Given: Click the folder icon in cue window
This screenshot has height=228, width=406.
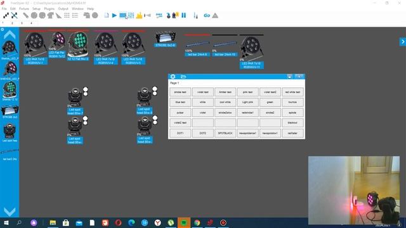Looking at the screenshot, I should click(183, 77).
